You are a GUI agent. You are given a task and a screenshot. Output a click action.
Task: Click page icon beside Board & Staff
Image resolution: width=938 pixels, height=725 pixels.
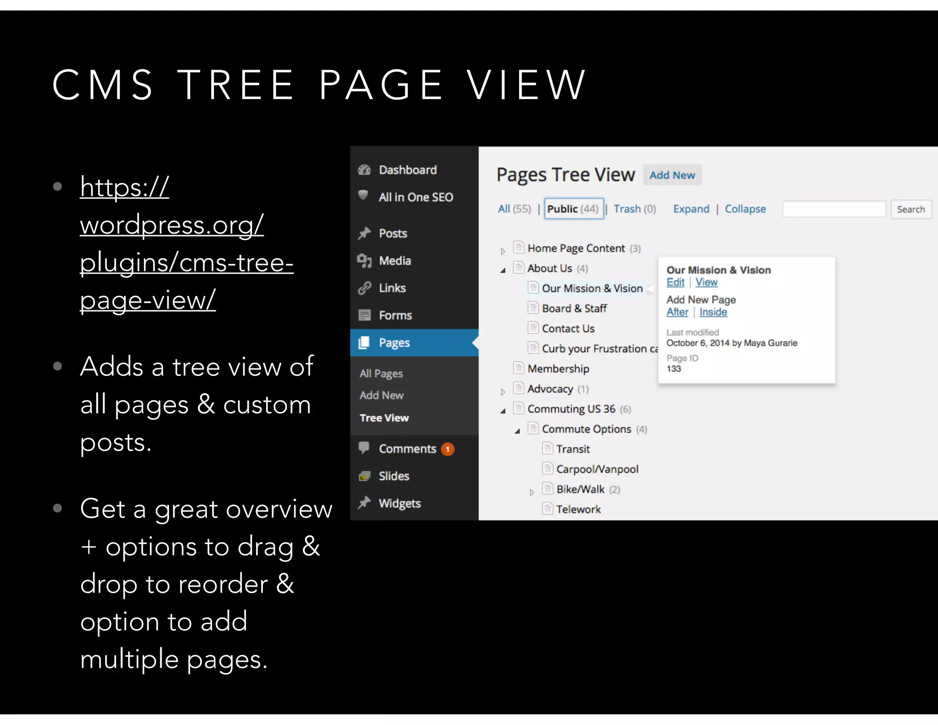tap(533, 308)
